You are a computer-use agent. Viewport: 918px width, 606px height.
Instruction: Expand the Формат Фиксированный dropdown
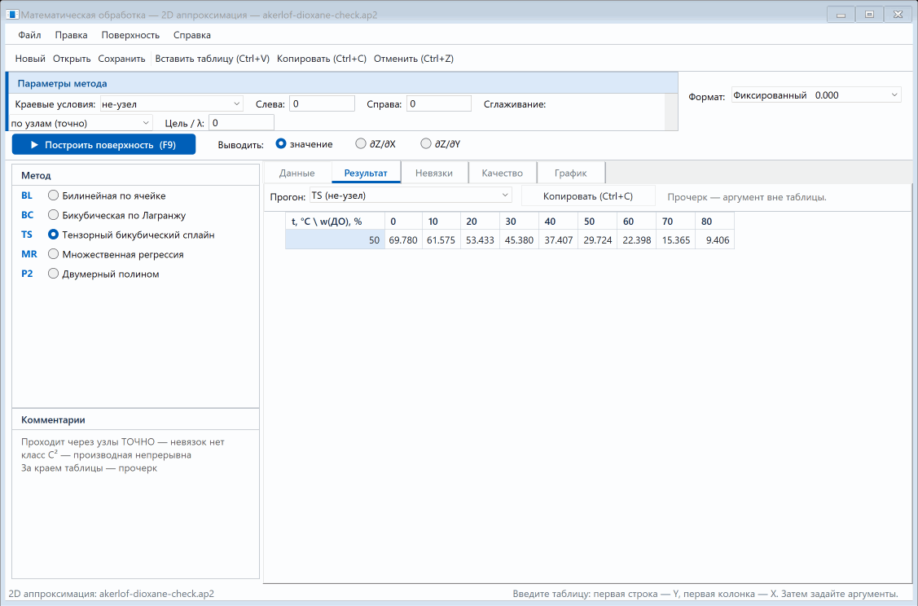[816, 94]
